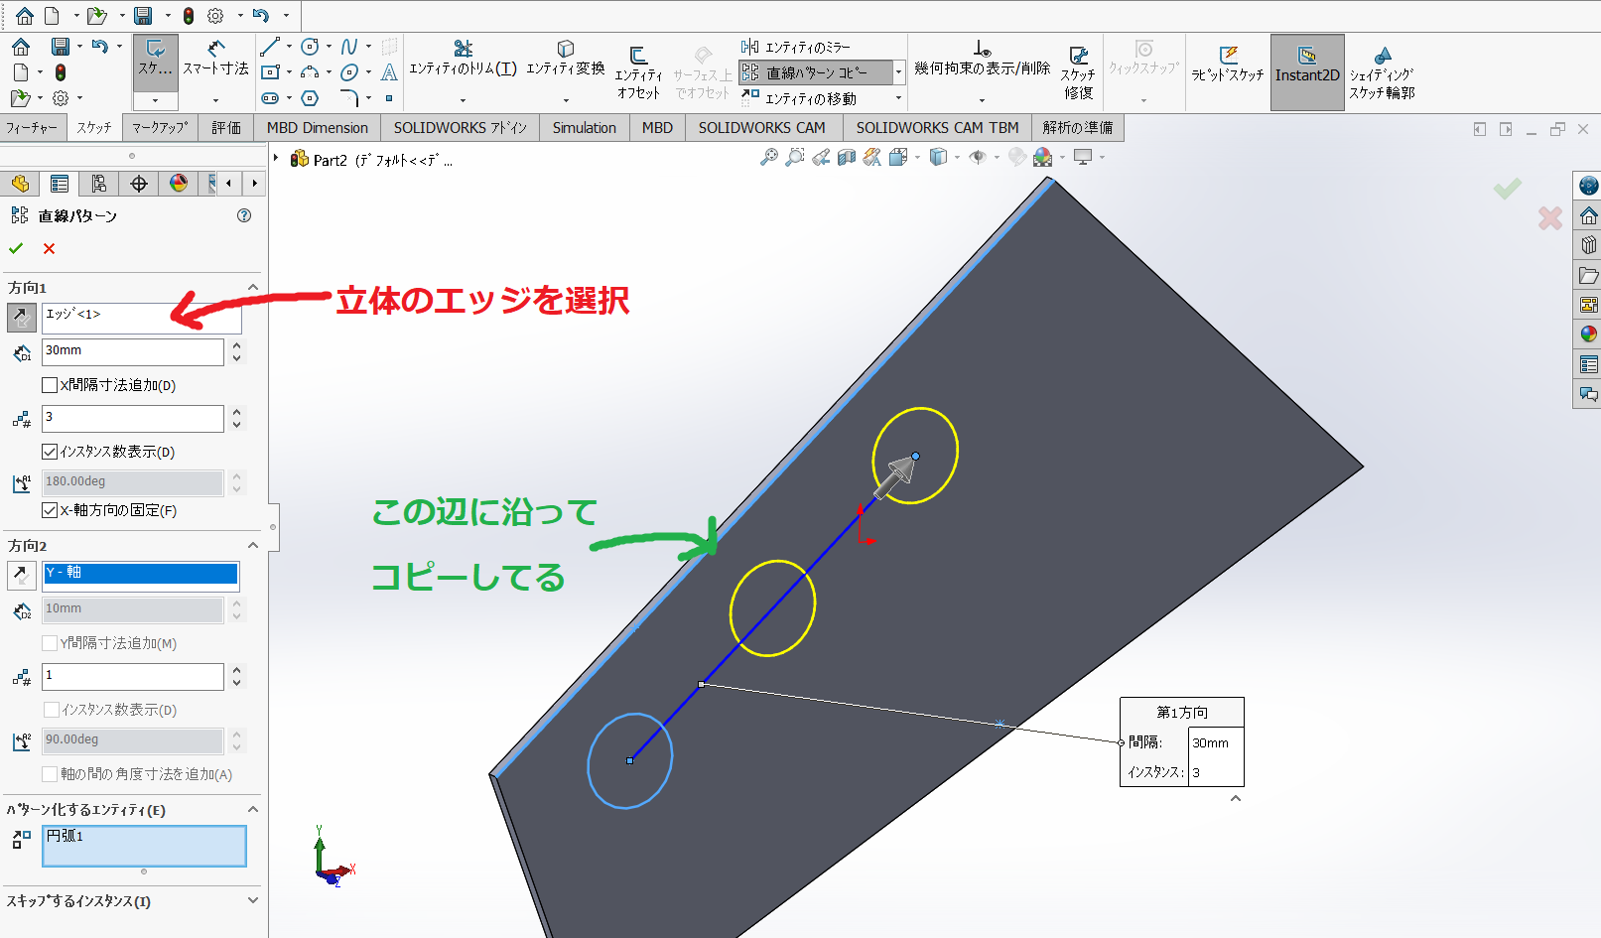Toggle X-軸方向の固定(F) checkbox
The height and width of the screenshot is (938, 1601).
[x=50, y=510]
